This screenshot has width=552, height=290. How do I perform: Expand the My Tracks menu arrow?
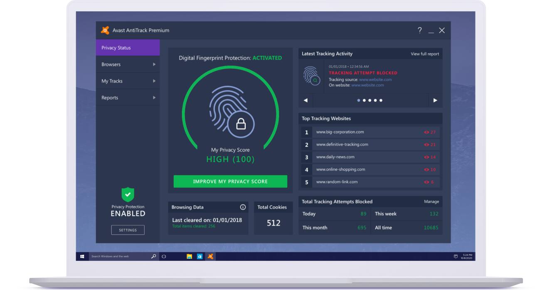[x=154, y=81]
